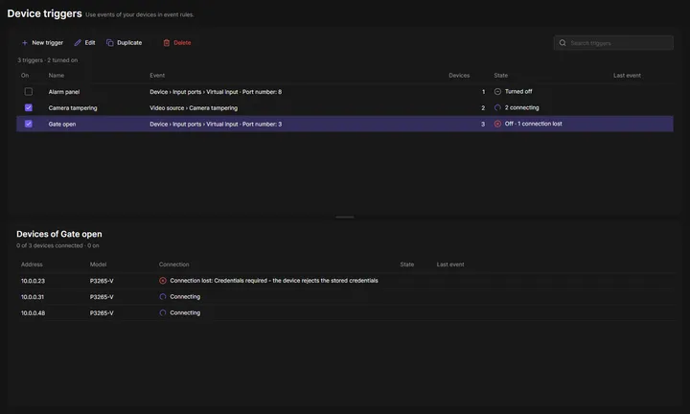The width and height of the screenshot is (690, 414).
Task: Click the device count 3 in Gate open row
Action: click(x=483, y=124)
